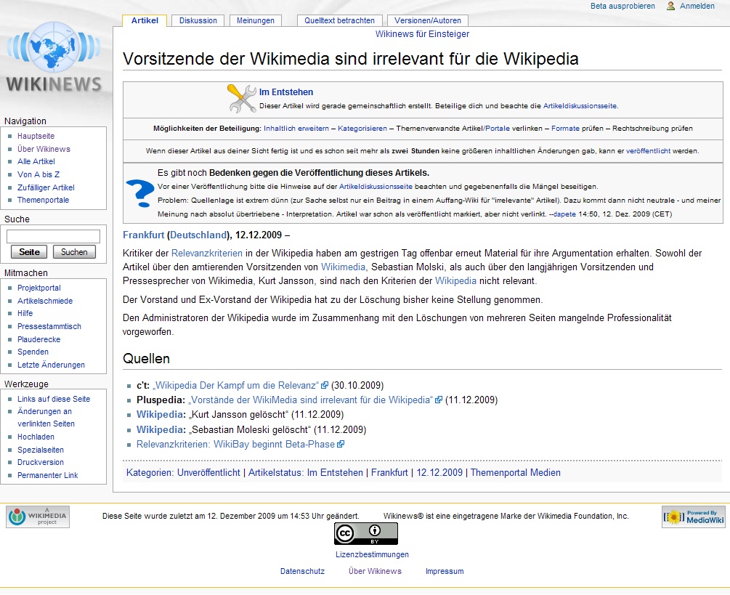The image size is (730, 595).
Task: Open Änderungen an verlinkten Seiten
Action: tap(46, 418)
